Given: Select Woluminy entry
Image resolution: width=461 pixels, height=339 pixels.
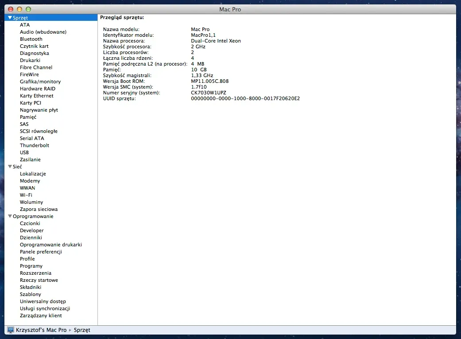Looking at the screenshot, I should (x=31, y=202).
